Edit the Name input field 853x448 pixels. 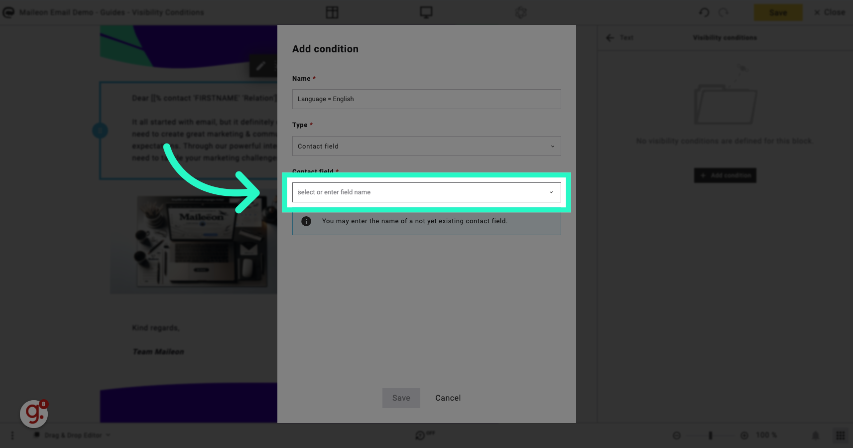point(426,99)
